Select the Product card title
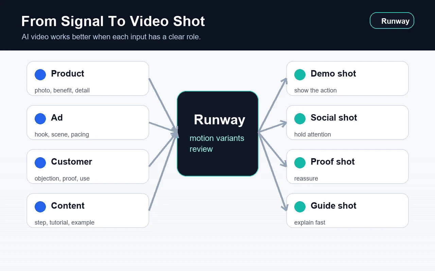Viewport: 435px width, 271px height. coord(68,74)
